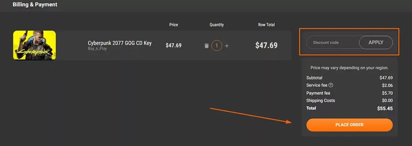Click the orange PLACE ORDER button
The height and width of the screenshot is (146, 412).
(349, 125)
